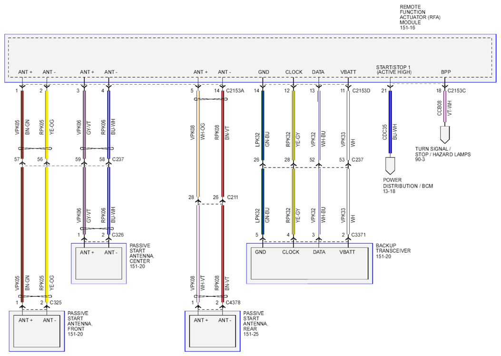Click connector label C2153D
Viewport: 501px width, 356px height.
361,91
